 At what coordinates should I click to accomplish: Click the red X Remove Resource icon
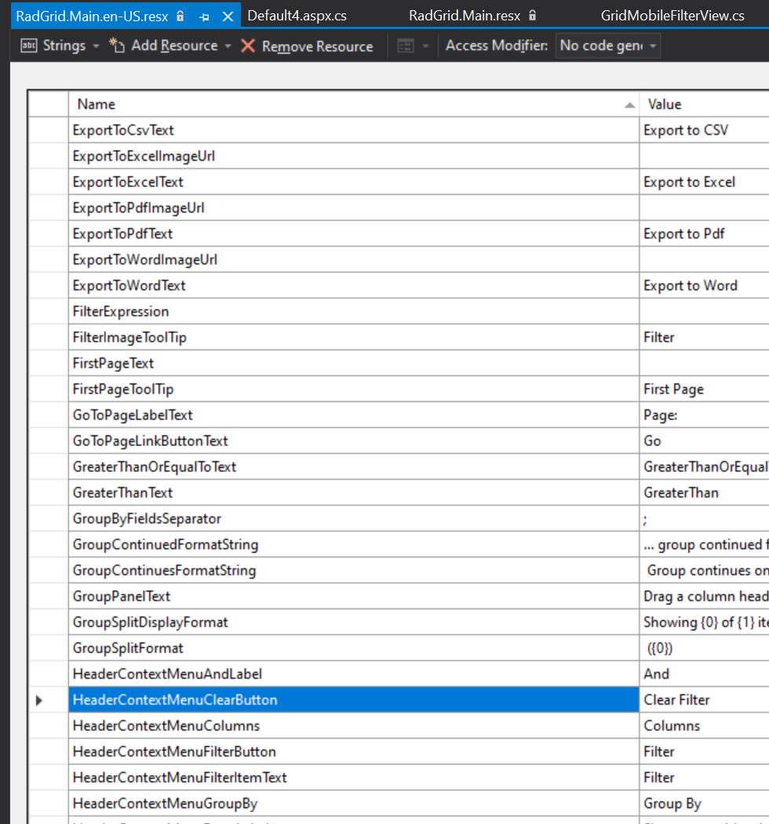point(248,46)
